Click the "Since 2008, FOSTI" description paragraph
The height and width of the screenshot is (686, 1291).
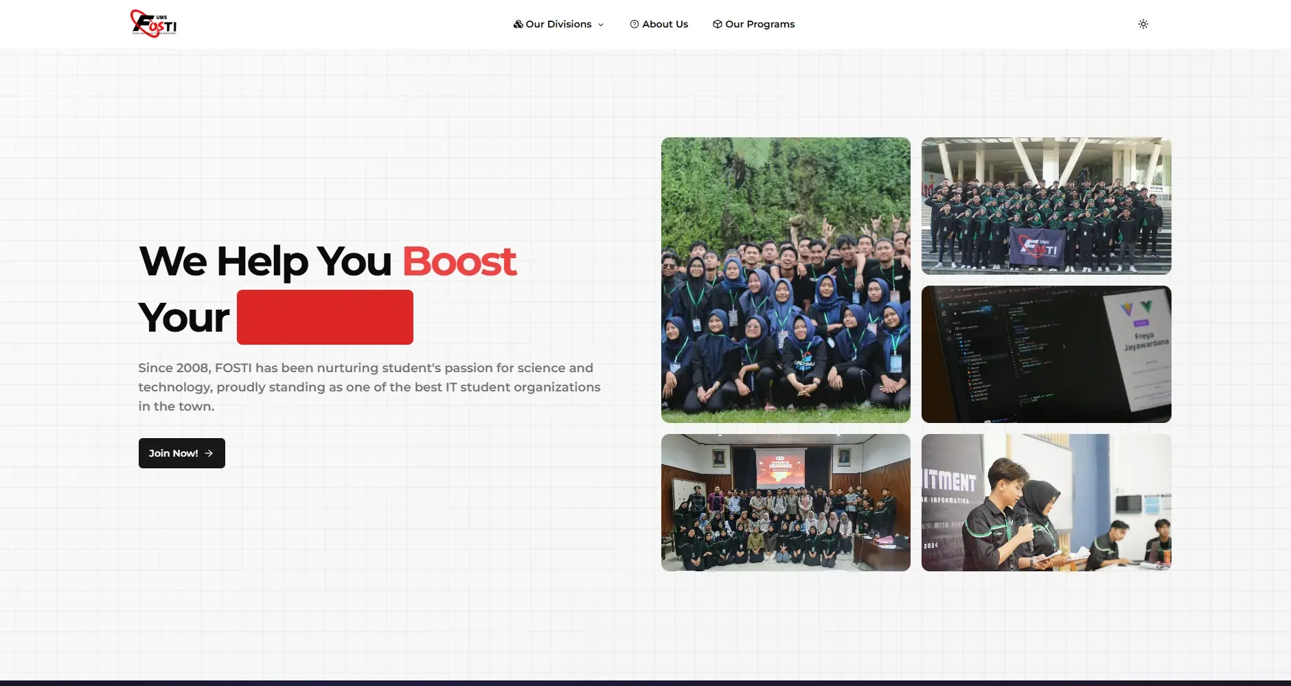click(369, 387)
